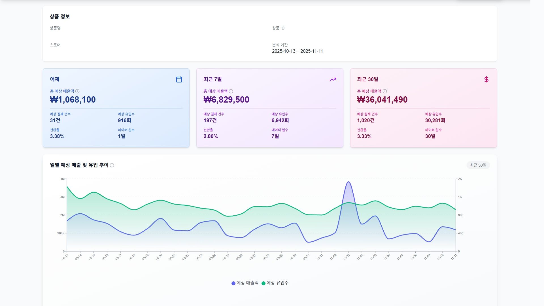
Task: Click the calendar icon on the 어제 card
Action: click(179, 79)
